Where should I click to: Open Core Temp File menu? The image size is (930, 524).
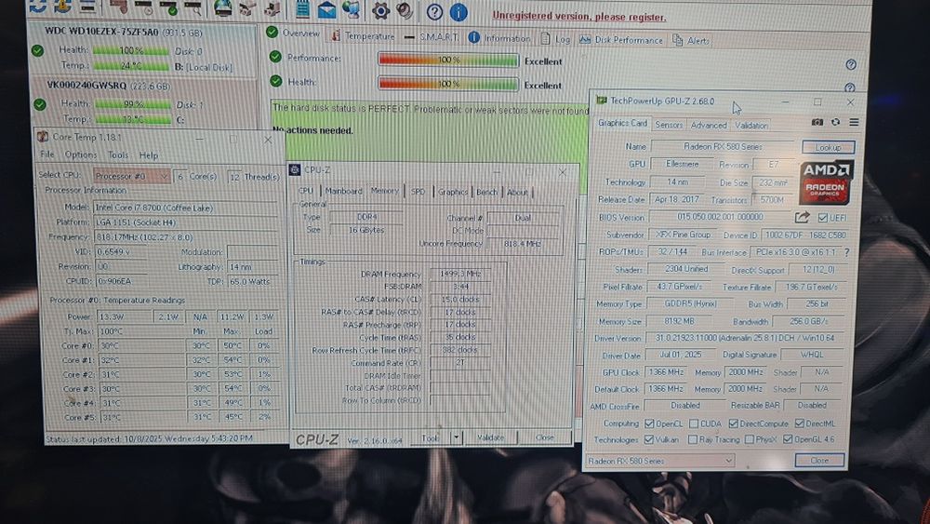pyautogui.click(x=46, y=155)
